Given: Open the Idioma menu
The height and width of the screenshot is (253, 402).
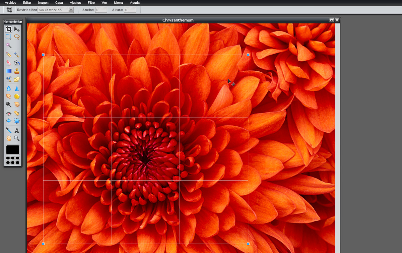Looking at the screenshot, I should coord(119,3).
